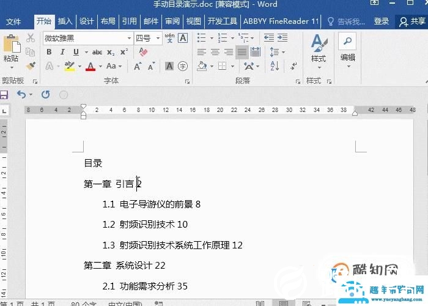
Task: Save document from quick access toolbar
Action: tap(4, 95)
